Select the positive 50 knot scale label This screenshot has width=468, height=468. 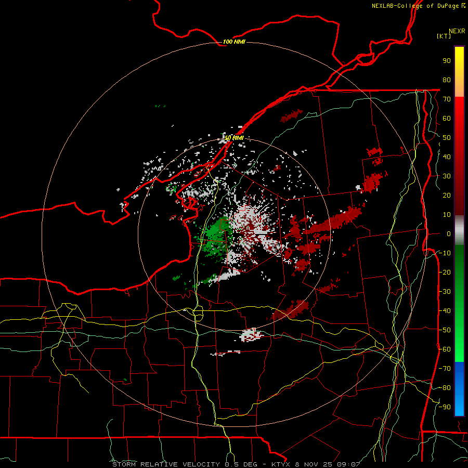[447, 138]
